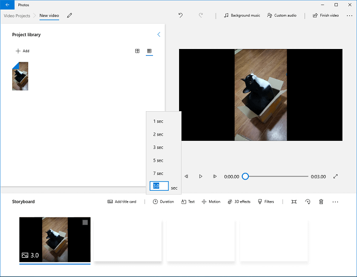Image resolution: width=357 pixels, height=277 pixels.
Task: Delete the selected clip with trash icon
Action: coord(321,202)
